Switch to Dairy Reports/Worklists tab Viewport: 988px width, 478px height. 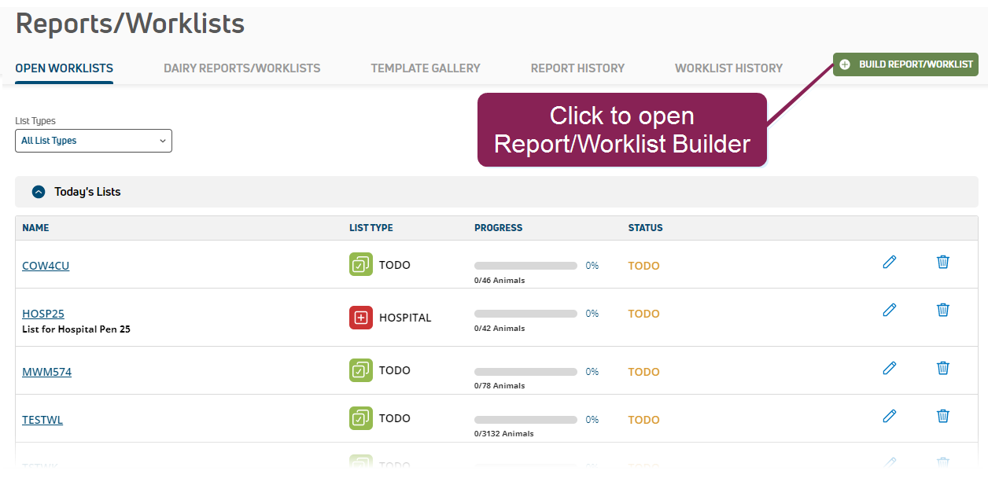click(x=241, y=68)
